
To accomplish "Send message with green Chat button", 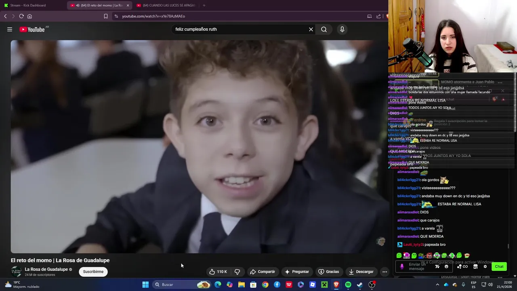I will coord(499,266).
